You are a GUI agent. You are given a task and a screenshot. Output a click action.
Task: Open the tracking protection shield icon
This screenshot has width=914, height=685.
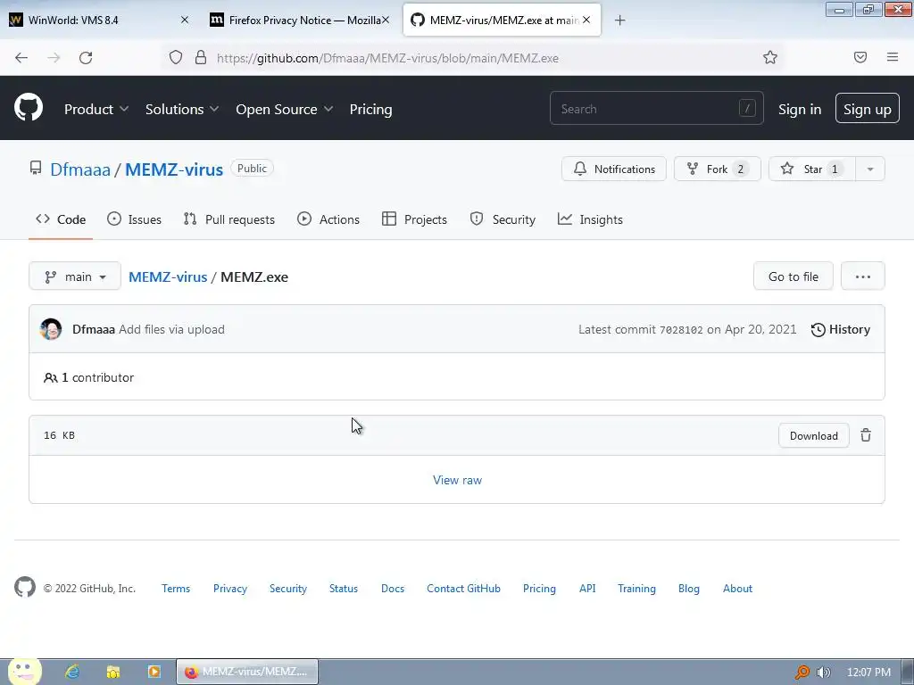pyautogui.click(x=176, y=57)
